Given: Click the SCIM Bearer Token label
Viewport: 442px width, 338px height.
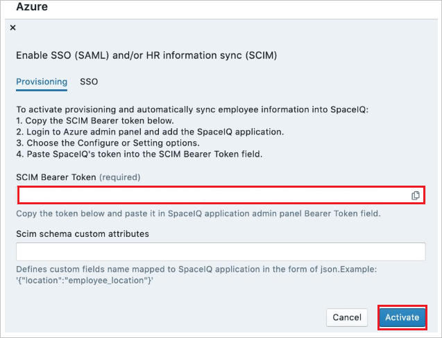Looking at the screenshot, I should click(x=56, y=177).
